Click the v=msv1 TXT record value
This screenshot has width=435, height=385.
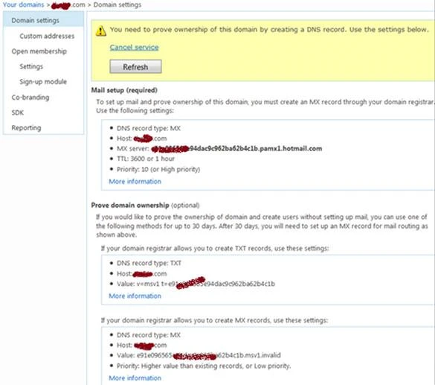pos(206,284)
